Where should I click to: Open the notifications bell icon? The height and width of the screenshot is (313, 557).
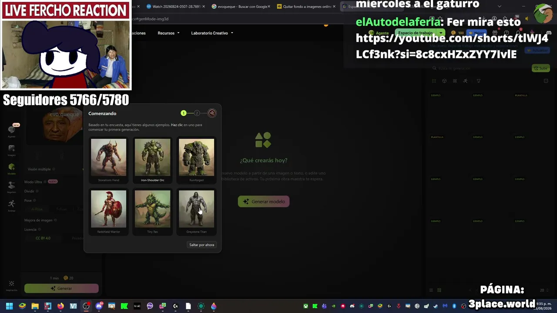[x=518, y=33]
